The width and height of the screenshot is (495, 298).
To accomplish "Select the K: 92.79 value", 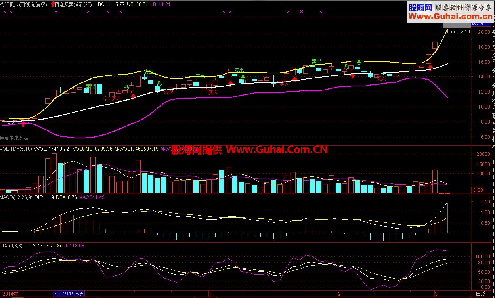I will (34, 246).
